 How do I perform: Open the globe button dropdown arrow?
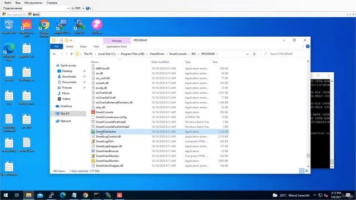[x=91, y=8]
